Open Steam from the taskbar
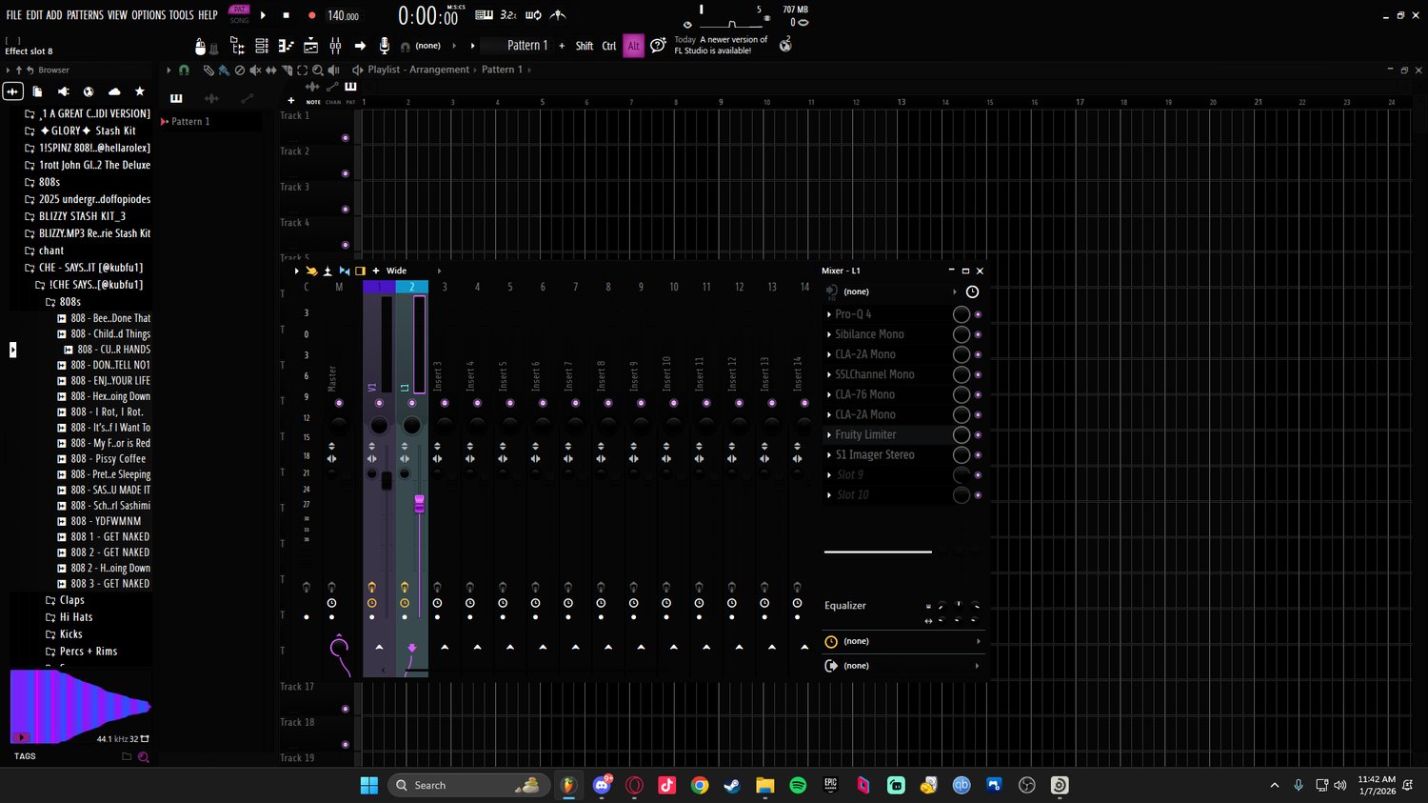This screenshot has width=1428, height=803. click(x=732, y=785)
